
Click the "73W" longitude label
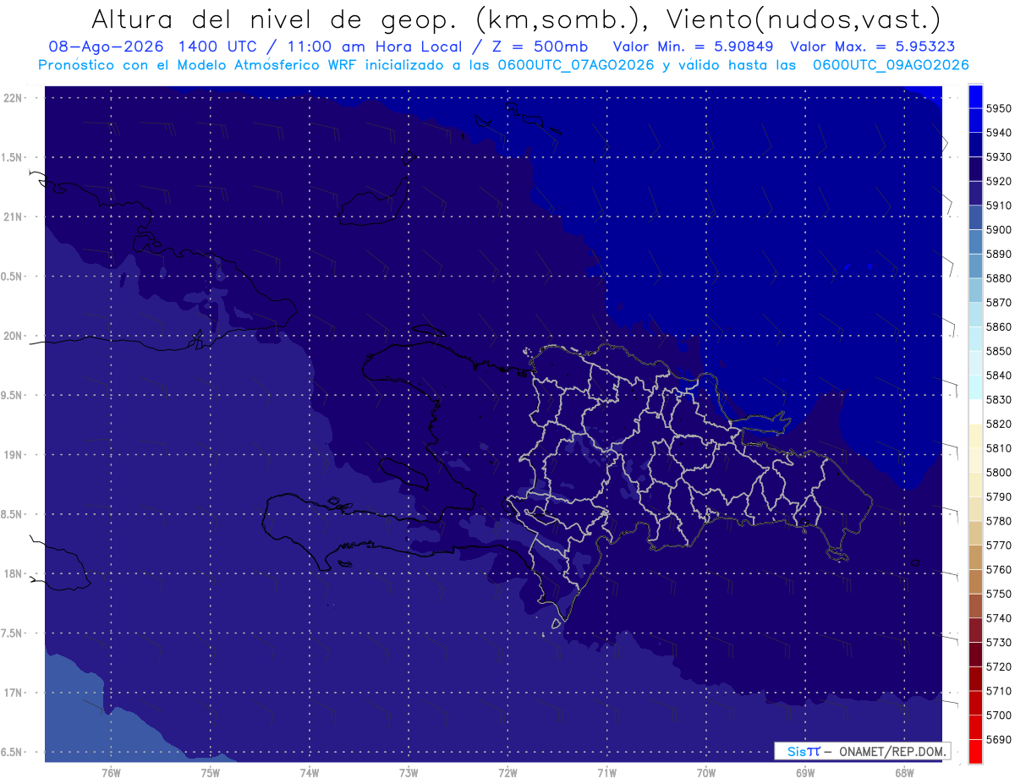[x=409, y=773]
